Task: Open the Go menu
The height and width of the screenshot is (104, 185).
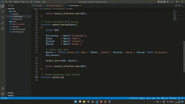Action: (27, 2)
